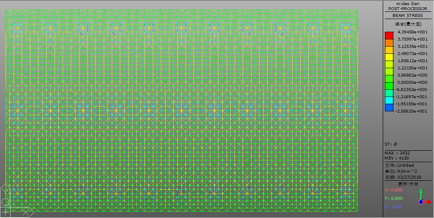Viewport: 434px width, 218px height.
Task: Click the ST: dl load case label
Action: point(391,144)
